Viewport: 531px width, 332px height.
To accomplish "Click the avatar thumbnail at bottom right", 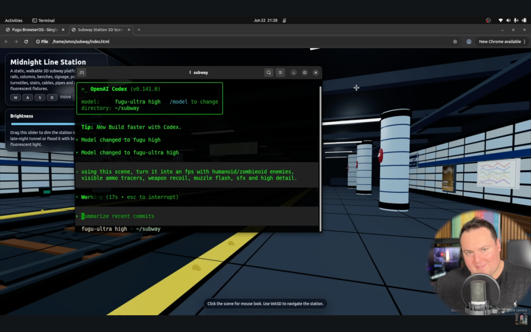I will coord(521,318).
